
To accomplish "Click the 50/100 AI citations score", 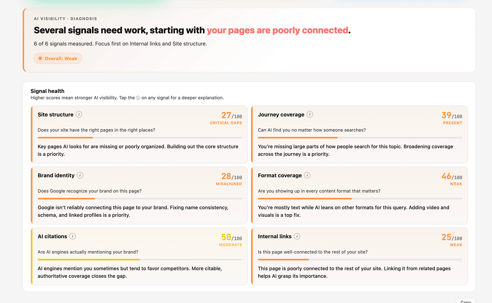I will [232, 237].
